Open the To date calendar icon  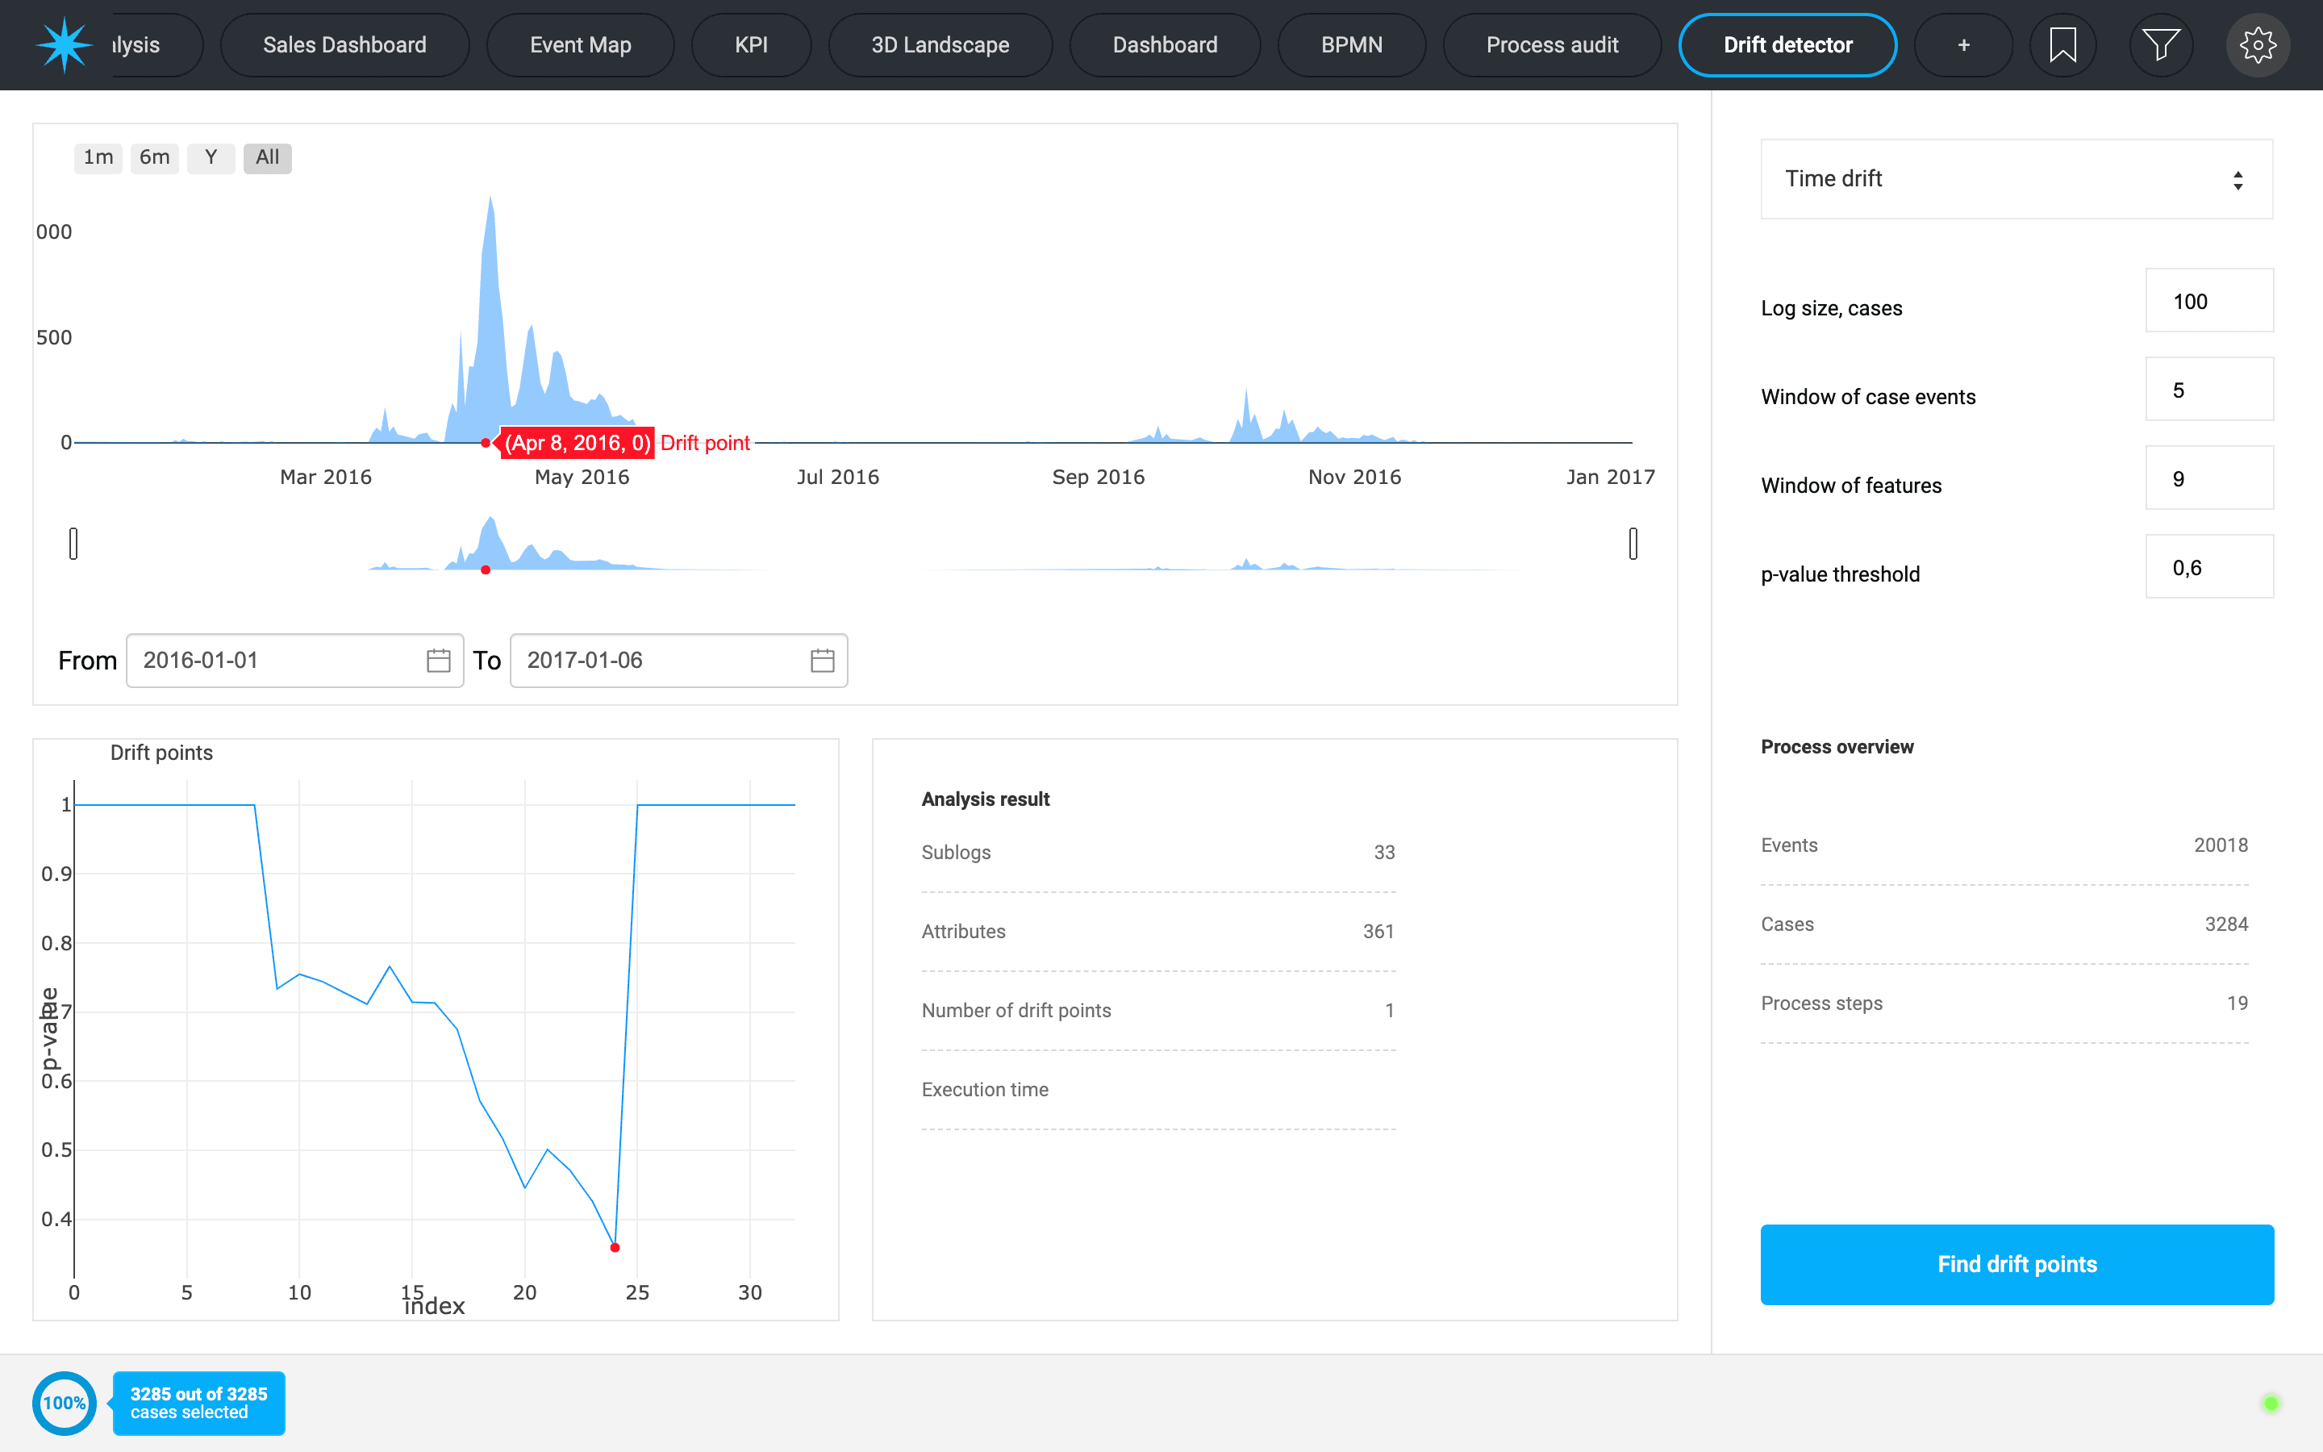[823, 661]
